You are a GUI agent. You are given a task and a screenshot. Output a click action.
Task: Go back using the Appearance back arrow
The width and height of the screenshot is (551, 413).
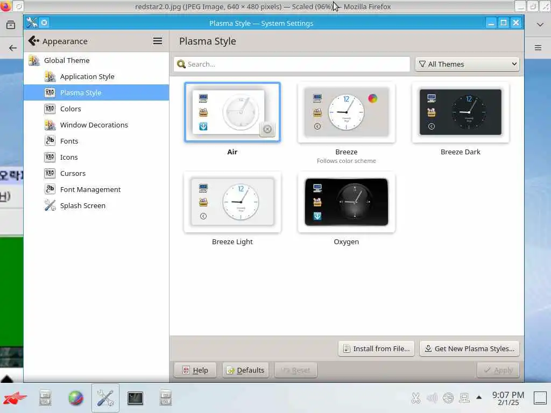coord(34,41)
